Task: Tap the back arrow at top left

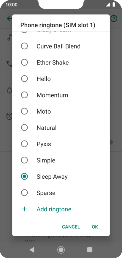Action: (x=9, y=18)
